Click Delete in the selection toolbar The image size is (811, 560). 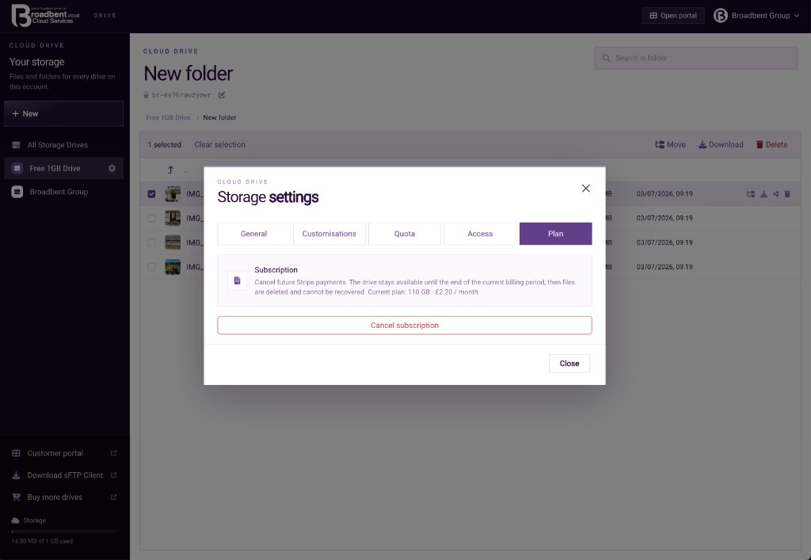[x=771, y=145]
